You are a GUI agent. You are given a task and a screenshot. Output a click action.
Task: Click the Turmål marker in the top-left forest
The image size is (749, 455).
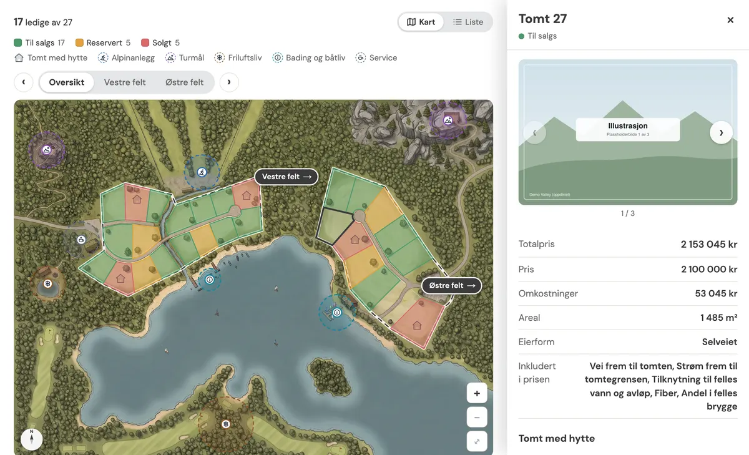click(x=46, y=150)
